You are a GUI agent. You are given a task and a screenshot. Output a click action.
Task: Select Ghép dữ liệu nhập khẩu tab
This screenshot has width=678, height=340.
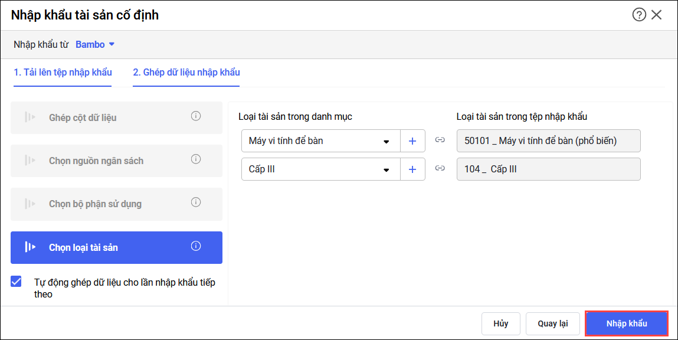coord(186,73)
